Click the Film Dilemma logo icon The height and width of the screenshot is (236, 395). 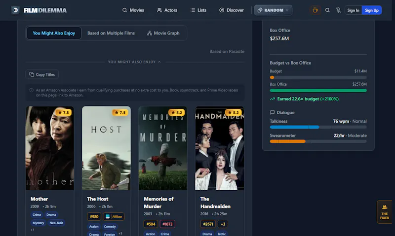click(x=16, y=10)
